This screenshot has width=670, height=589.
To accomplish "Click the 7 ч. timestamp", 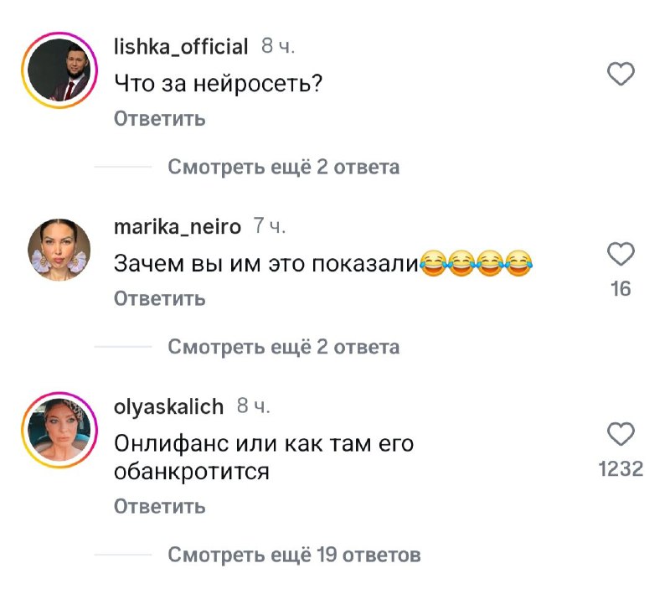I will click(x=270, y=226).
